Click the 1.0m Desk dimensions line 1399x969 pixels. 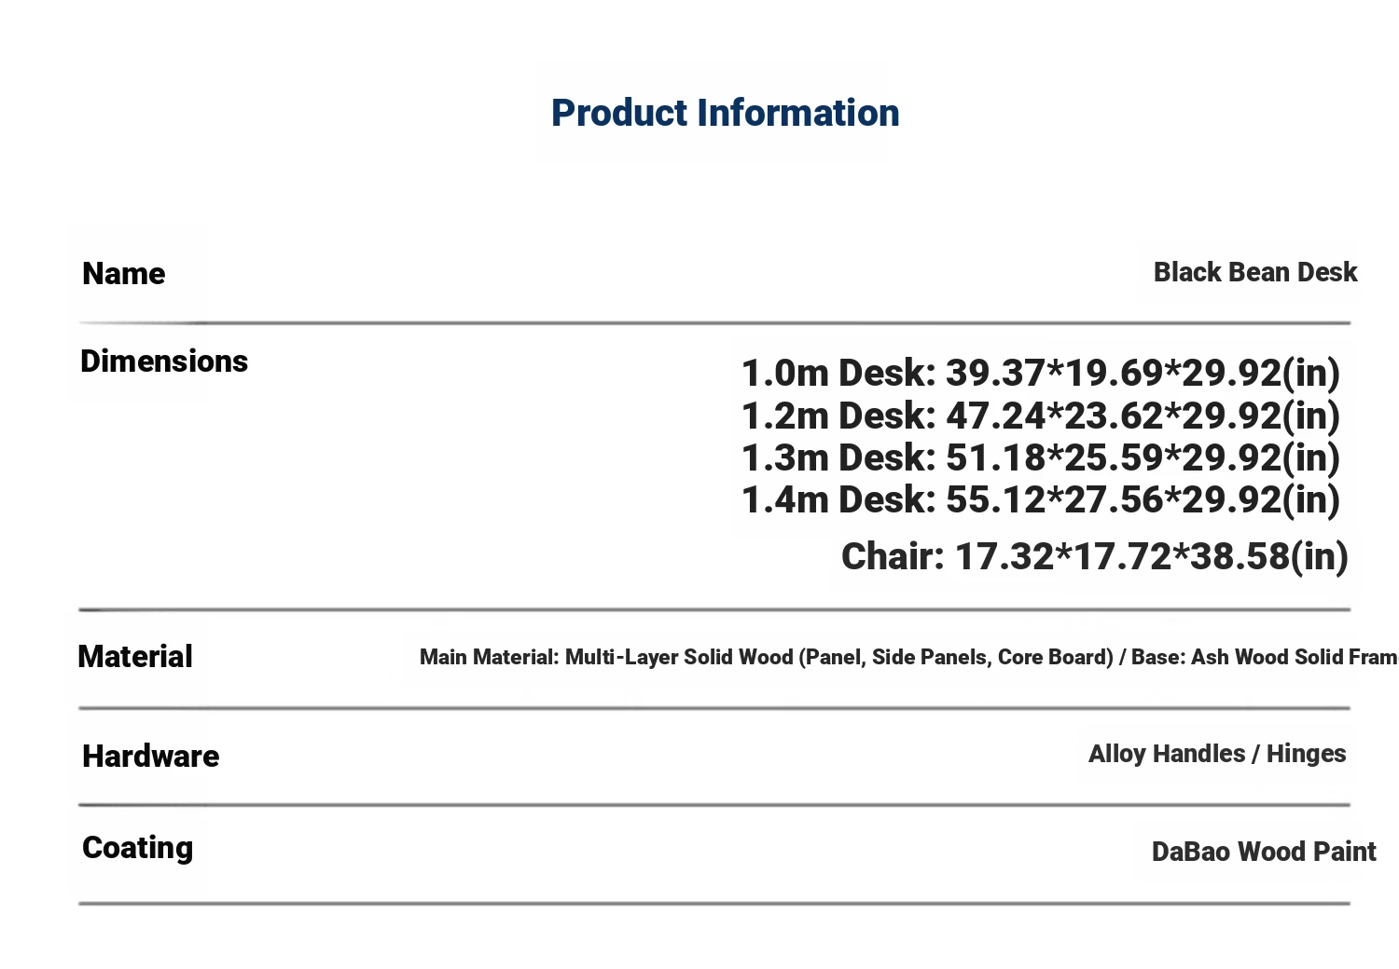1041,373
